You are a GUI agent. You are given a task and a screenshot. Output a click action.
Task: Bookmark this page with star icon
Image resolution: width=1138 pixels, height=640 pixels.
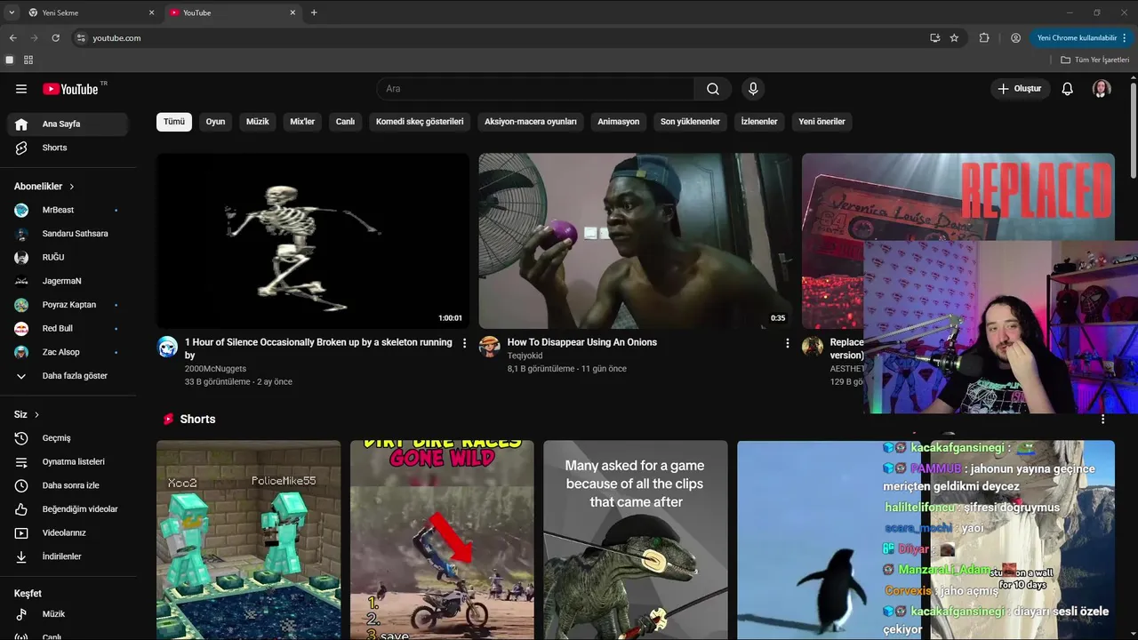(x=954, y=38)
